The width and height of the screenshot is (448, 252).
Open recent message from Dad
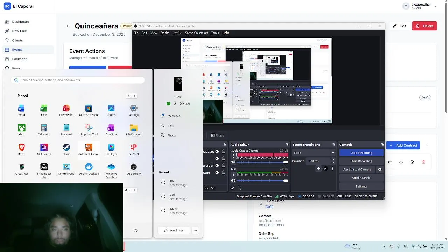(x=178, y=197)
